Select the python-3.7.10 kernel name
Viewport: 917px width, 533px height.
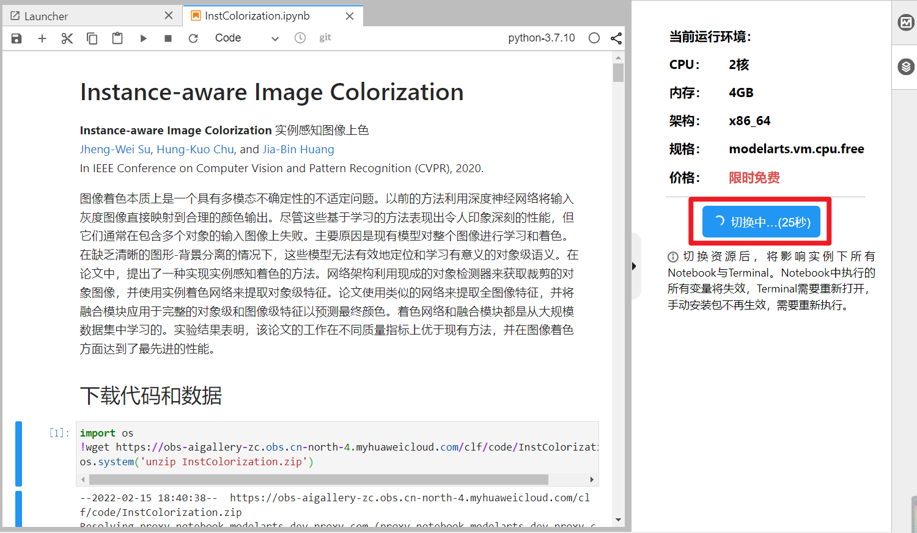click(542, 38)
